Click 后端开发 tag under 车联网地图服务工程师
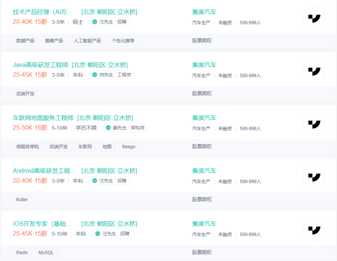The image size is (337, 261). click(x=58, y=147)
